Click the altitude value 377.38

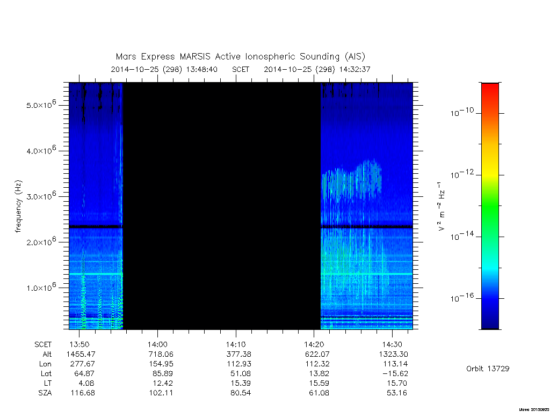click(x=239, y=354)
